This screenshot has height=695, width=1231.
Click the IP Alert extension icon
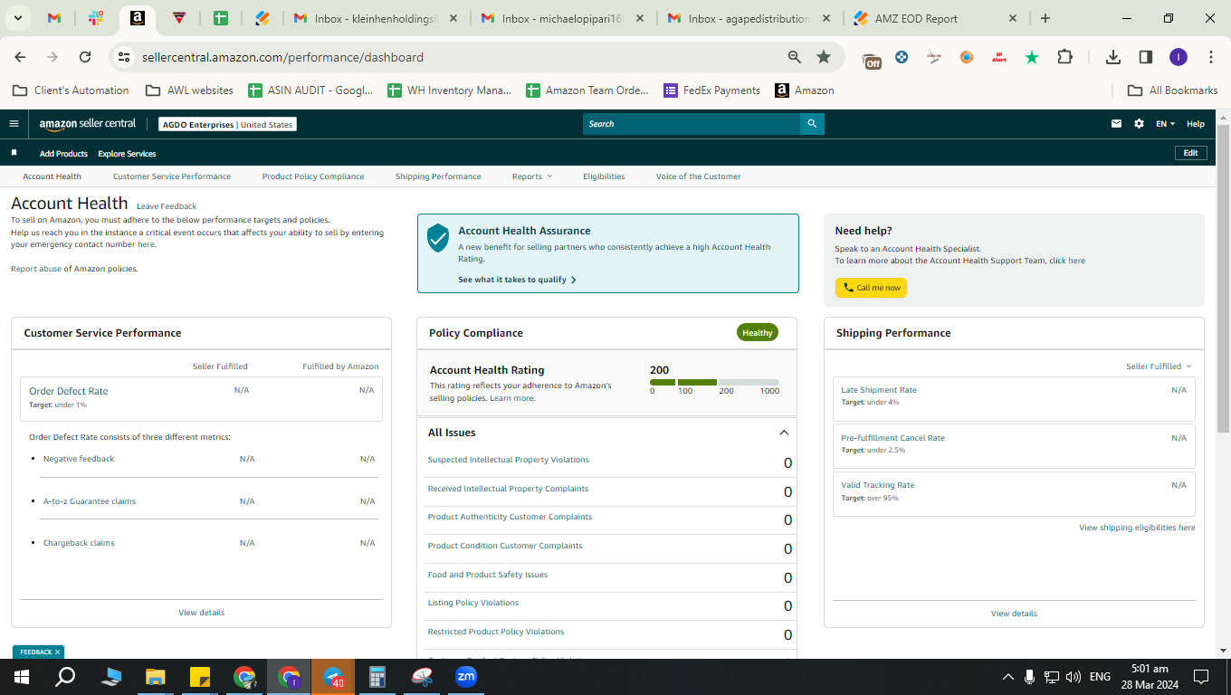coord(999,57)
